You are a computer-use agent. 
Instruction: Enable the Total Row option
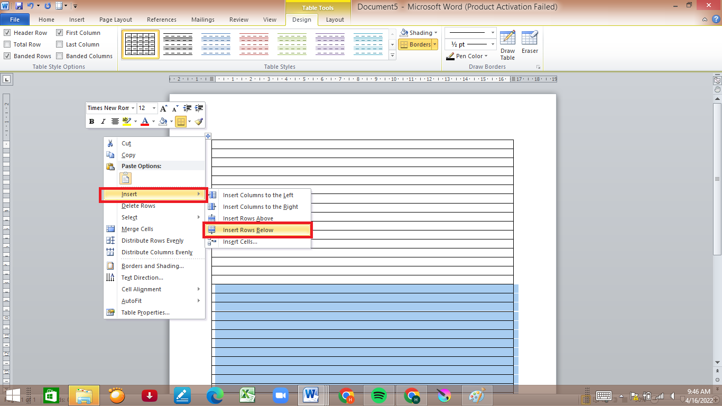7,44
